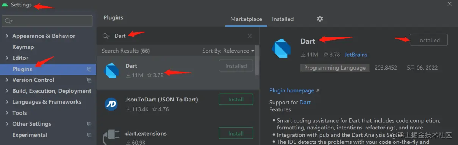The height and width of the screenshot is (145, 458).
Task: Expand the Editor section
Action: pos(7,58)
